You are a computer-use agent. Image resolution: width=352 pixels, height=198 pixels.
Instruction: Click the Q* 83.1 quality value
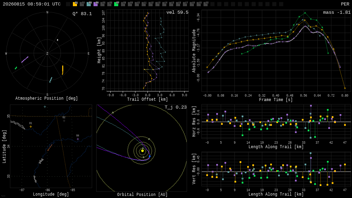pyautogui.click(x=82, y=14)
